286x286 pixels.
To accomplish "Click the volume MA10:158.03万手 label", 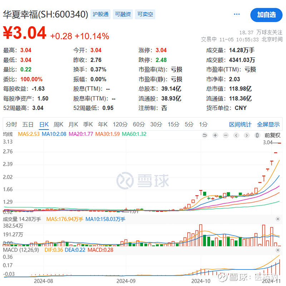I will tap(105, 219).
